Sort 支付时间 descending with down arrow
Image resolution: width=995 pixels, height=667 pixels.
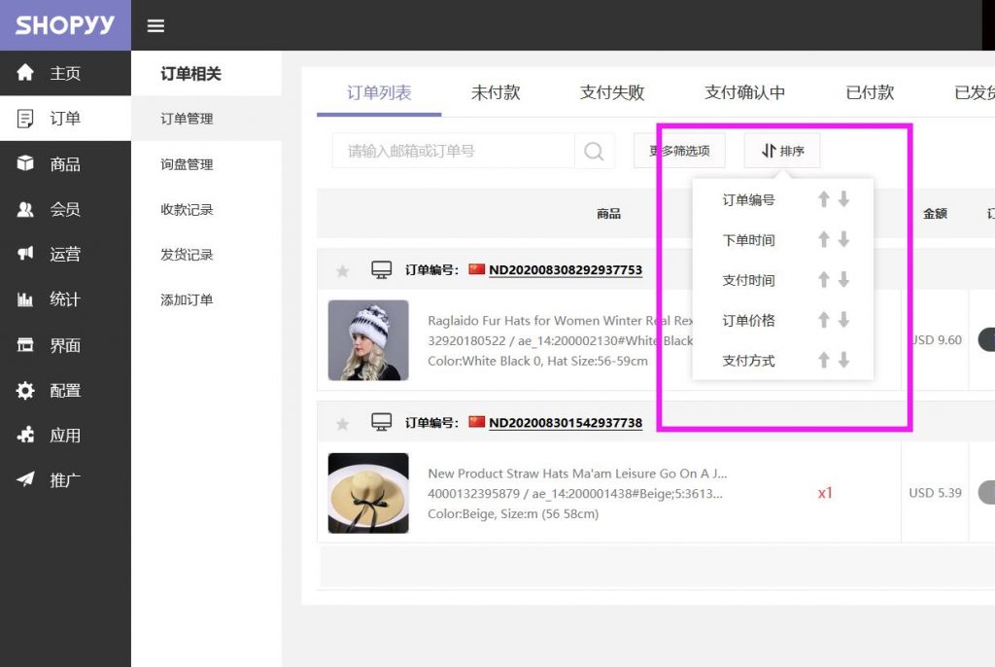(x=843, y=279)
